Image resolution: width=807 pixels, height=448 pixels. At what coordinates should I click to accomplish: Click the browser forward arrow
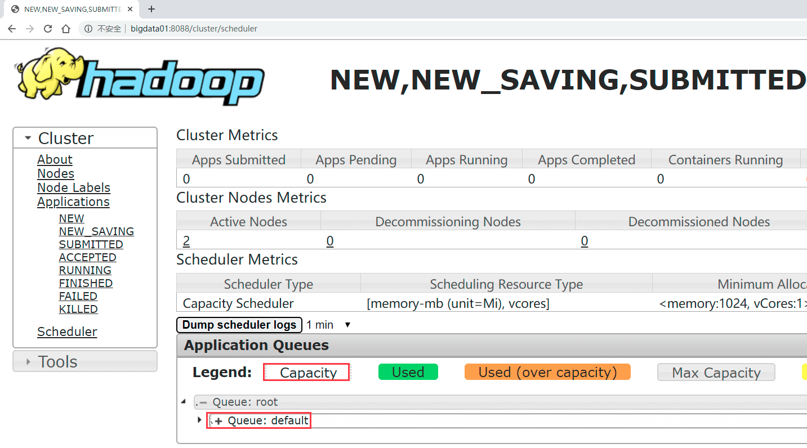(x=30, y=29)
